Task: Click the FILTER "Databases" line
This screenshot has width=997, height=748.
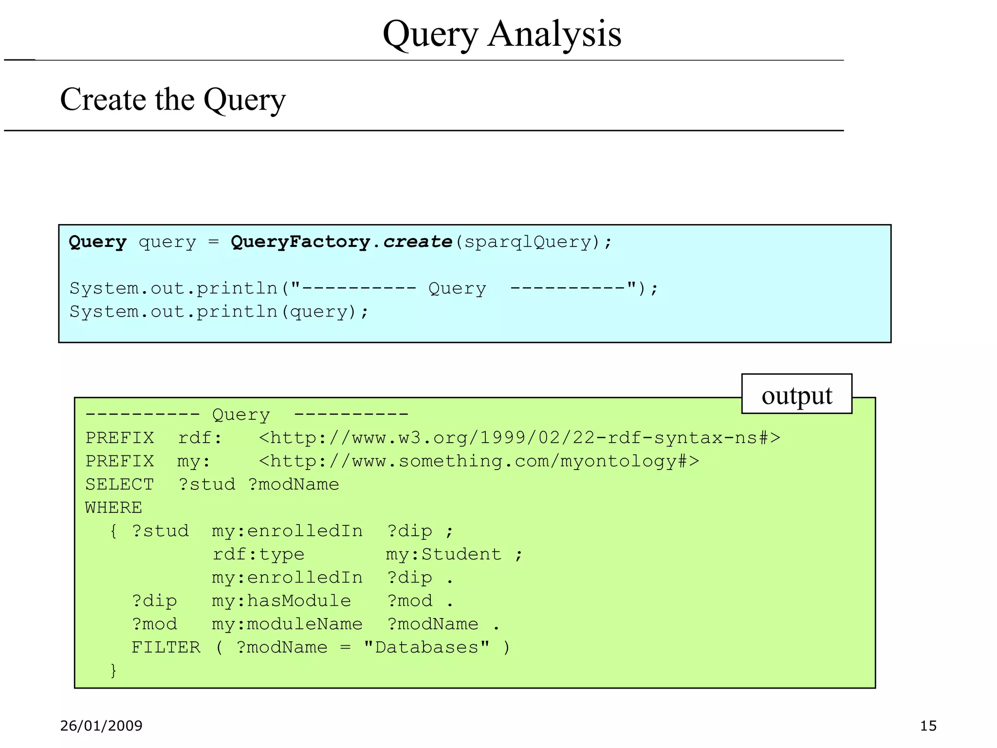Action: (321, 648)
